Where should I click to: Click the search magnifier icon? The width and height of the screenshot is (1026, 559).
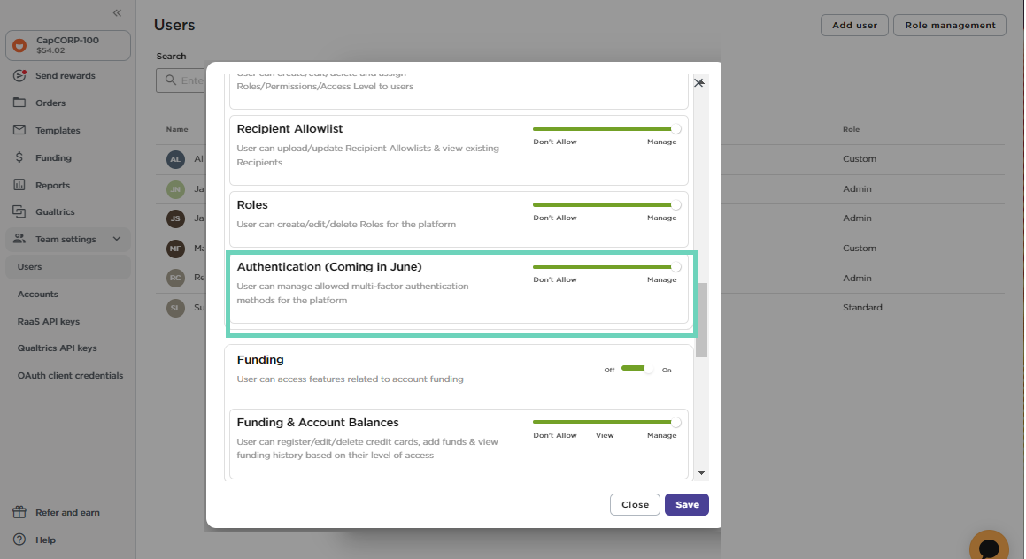(x=171, y=80)
